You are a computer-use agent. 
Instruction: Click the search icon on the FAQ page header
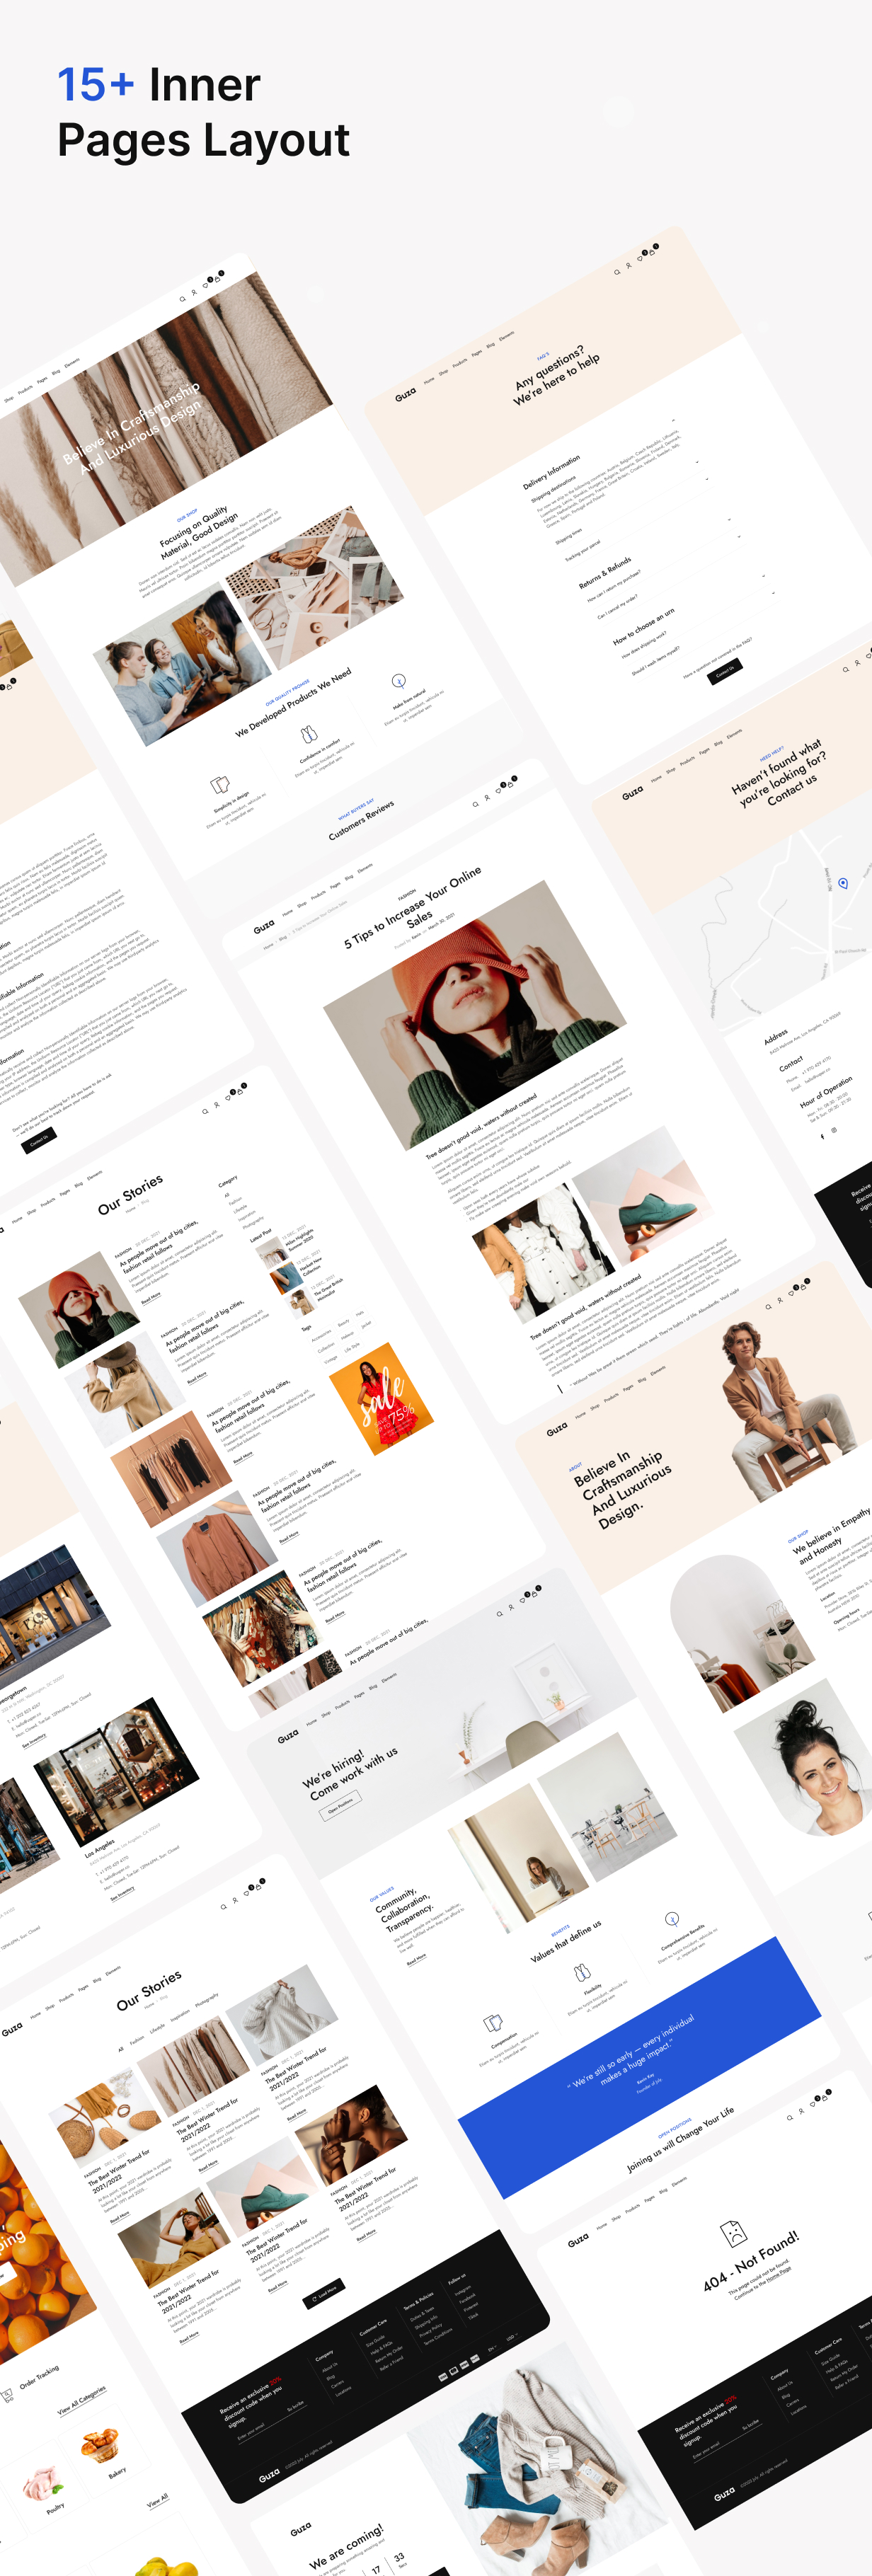[617, 272]
